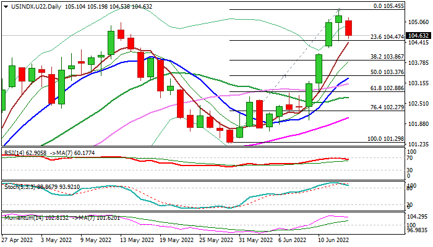Click the 101.235 value on price axis

418,144
